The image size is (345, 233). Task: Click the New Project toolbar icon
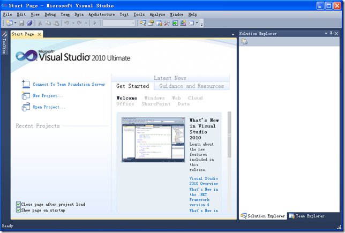(x=10, y=23)
